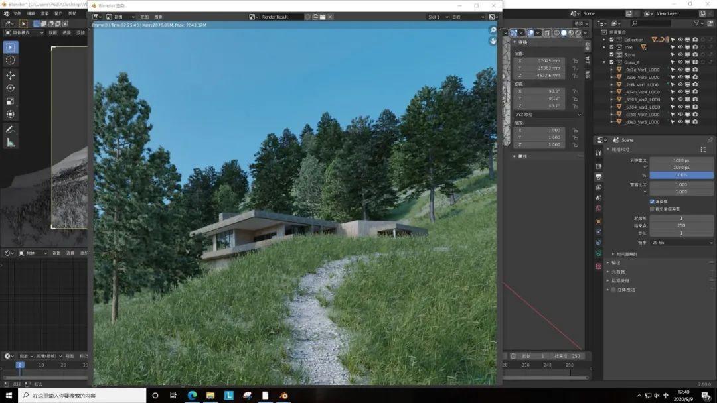Hide the Tree collection with eye icon
This screenshot has height=403, width=717.
click(x=680, y=47)
